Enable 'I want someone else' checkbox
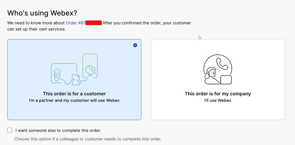 [x=9, y=130]
